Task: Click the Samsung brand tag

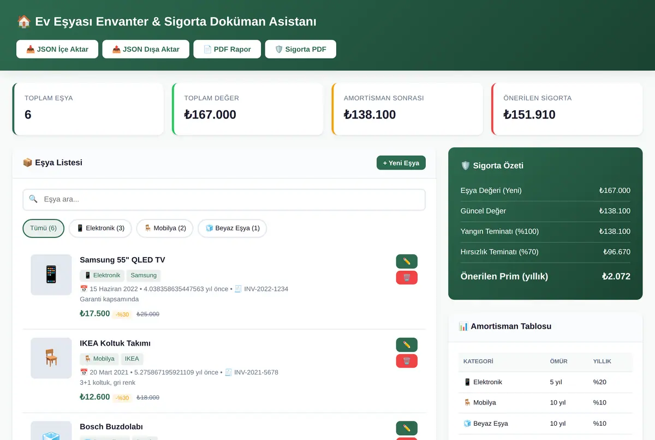Action: (x=144, y=275)
